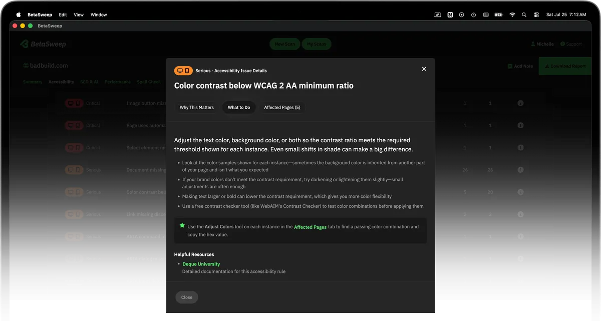Screen dimensions: 601x333
Task: Open info icon for Select element row
Action: click(520, 148)
